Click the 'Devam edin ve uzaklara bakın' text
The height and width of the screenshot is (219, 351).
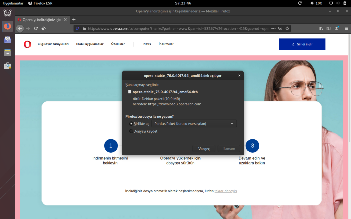[x=252, y=160]
